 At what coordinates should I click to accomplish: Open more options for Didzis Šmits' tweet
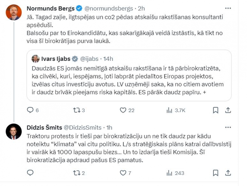pyautogui.click(x=228, y=127)
